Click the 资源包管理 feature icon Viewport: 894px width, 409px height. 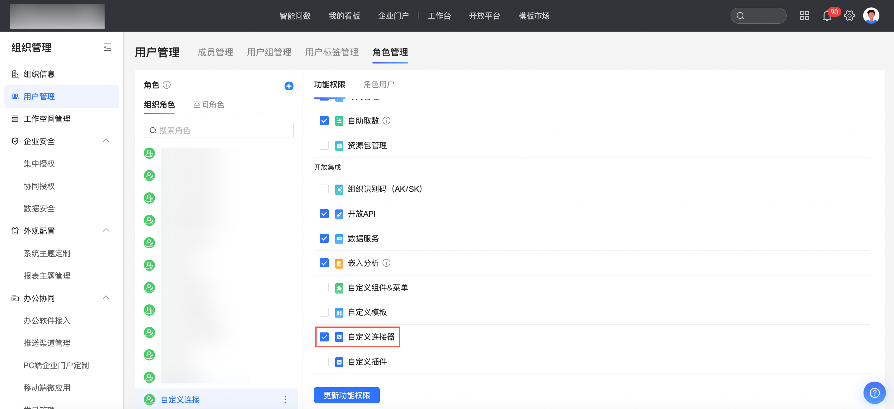click(x=339, y=146)
